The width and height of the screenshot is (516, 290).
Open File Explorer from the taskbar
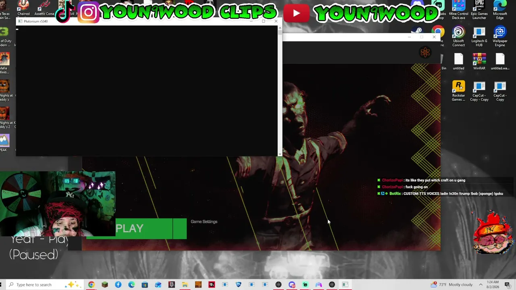(185, 285)
